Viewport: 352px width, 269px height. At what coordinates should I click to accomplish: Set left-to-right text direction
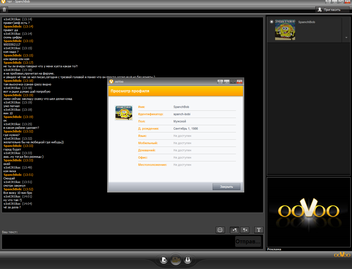pos(235,230)
